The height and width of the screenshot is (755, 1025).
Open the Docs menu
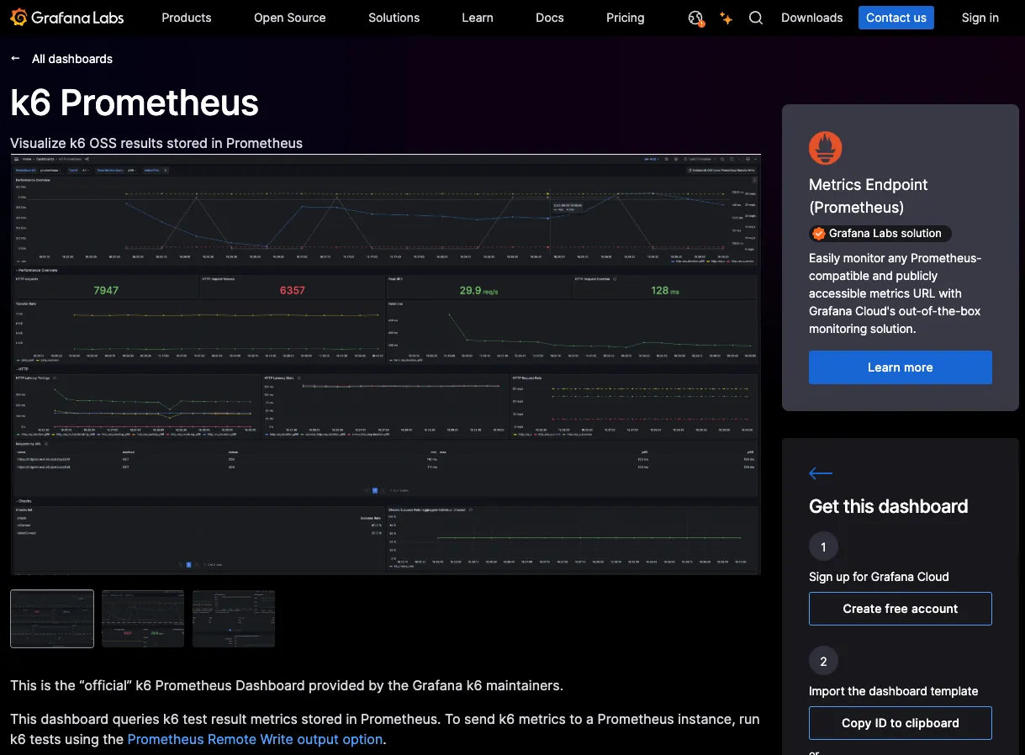click(550, 18)
